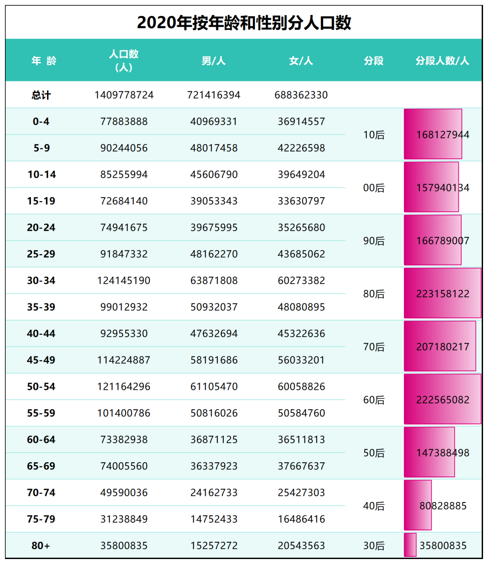Viewport: 488px width, 564px height.
Task: Select the 总计 row label
Action: tap(41, 95)
